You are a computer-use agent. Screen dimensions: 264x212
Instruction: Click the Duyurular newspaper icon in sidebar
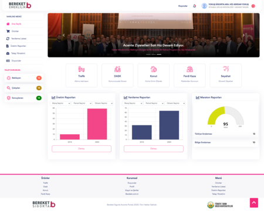(8, 61)
